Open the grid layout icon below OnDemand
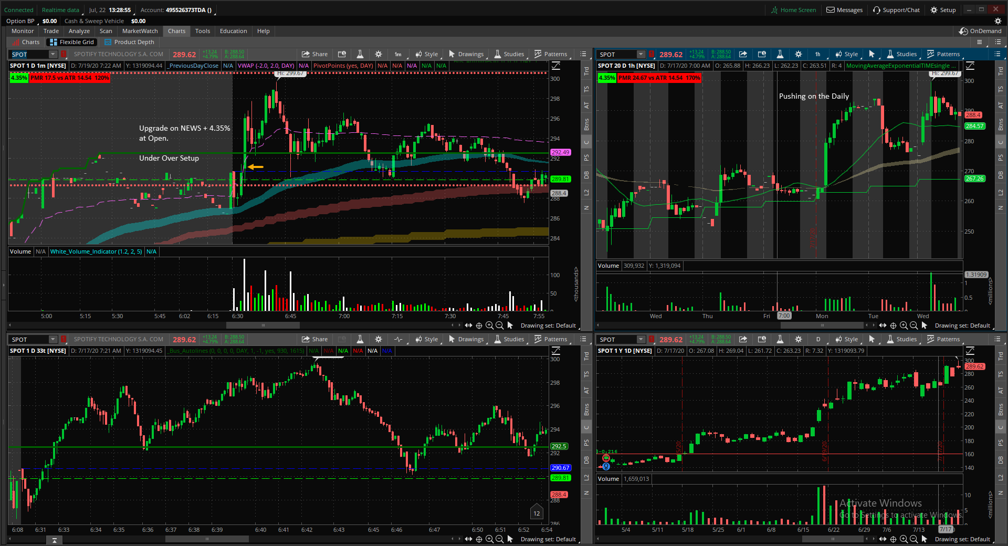1008x546 pixels. pyautogui.click(x=980, y=42)
